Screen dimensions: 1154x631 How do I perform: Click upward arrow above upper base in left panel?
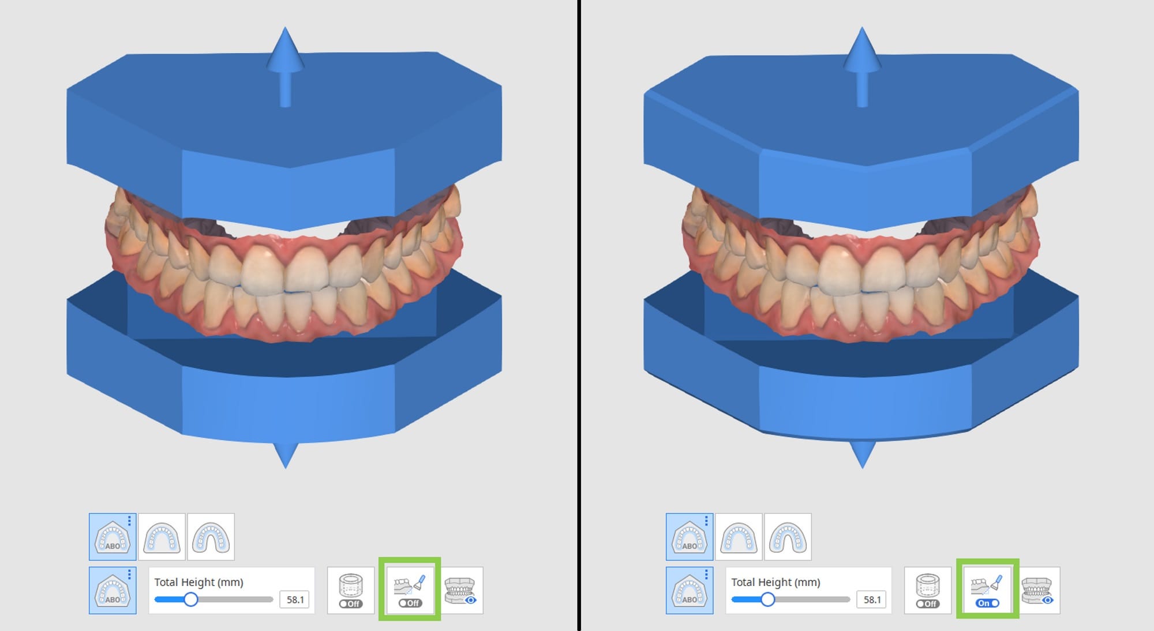(285, 67)
